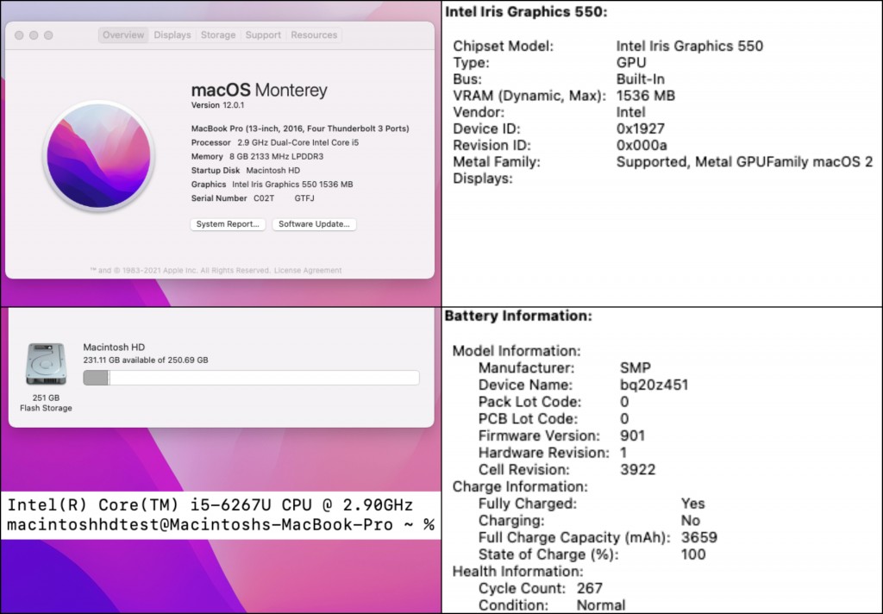Click the Graphics value in the Overview pane
883x614 pixels.
click(292, 185)
